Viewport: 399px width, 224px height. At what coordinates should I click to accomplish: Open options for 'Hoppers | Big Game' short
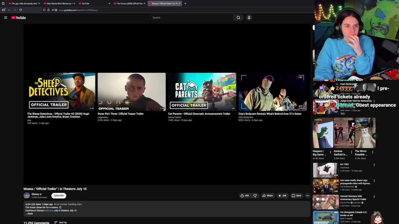click(x=330, y=152)
